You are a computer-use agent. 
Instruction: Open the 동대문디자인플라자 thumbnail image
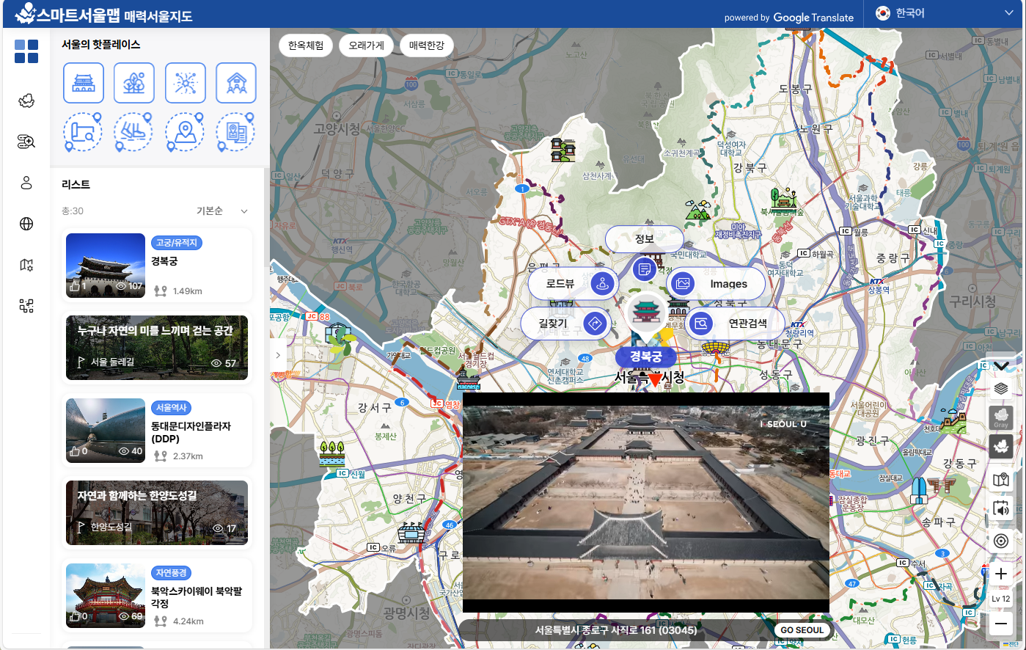click(106, 431)
